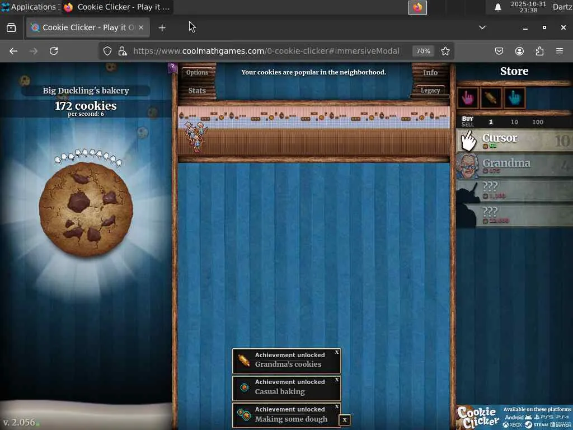Open the notification bell in system panel
The width and height of the screenshot is (573, 430).
[x=497, y=7]
